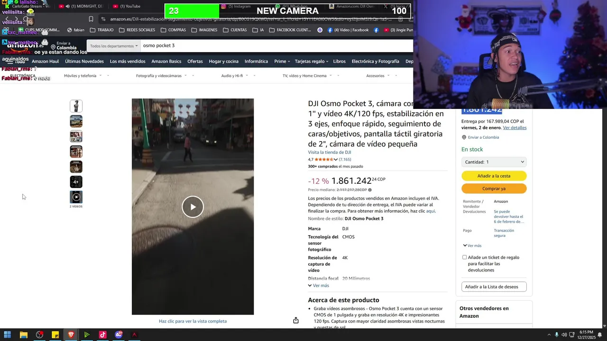Switch to Brave browser in the taskbar
Viewport: 607px width, 341px height.
[71, 335]
